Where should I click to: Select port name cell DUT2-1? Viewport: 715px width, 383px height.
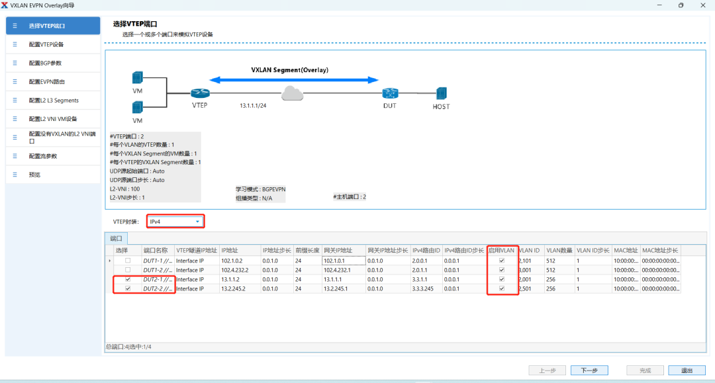click(158, 280)
